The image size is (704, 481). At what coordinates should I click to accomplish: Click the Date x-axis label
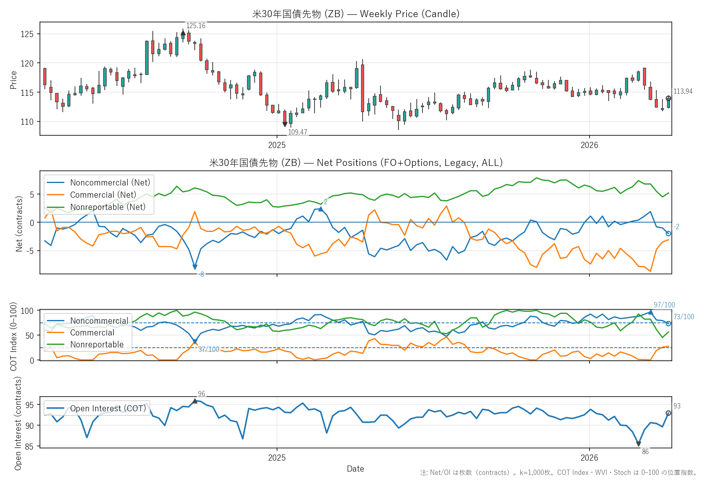click(355, 469)
